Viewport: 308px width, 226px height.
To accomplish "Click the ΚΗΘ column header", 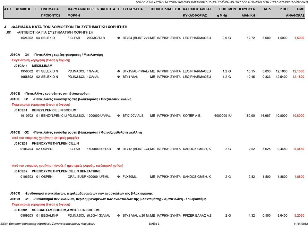I will [x=284, y=9].
